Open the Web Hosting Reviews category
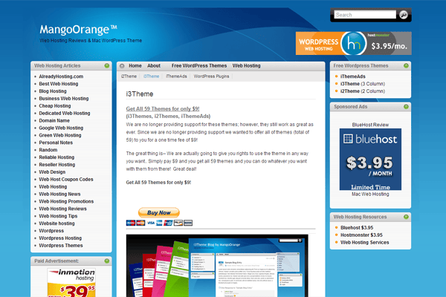Viewport: 446px width, 297px height. tap(63, 209)
